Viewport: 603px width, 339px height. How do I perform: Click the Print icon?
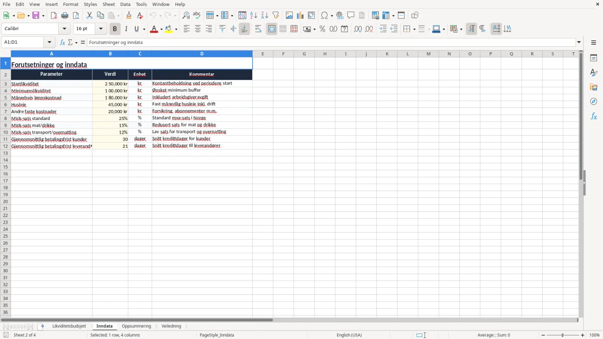tap(65, 16)
